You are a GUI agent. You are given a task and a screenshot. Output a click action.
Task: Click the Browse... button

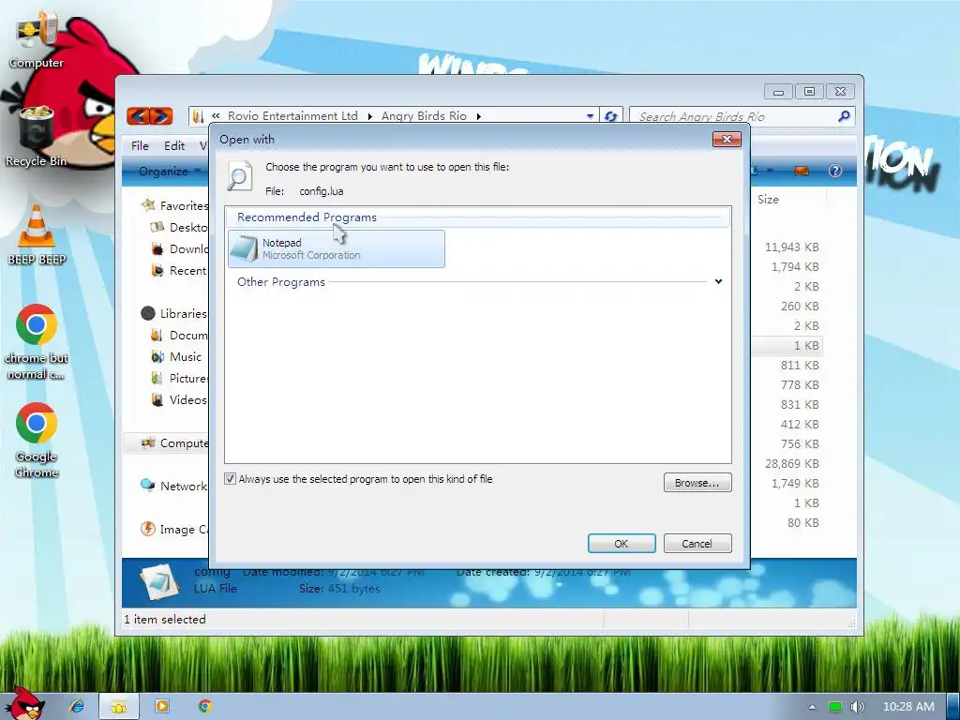pyautogui.click(x=697, y=483)
